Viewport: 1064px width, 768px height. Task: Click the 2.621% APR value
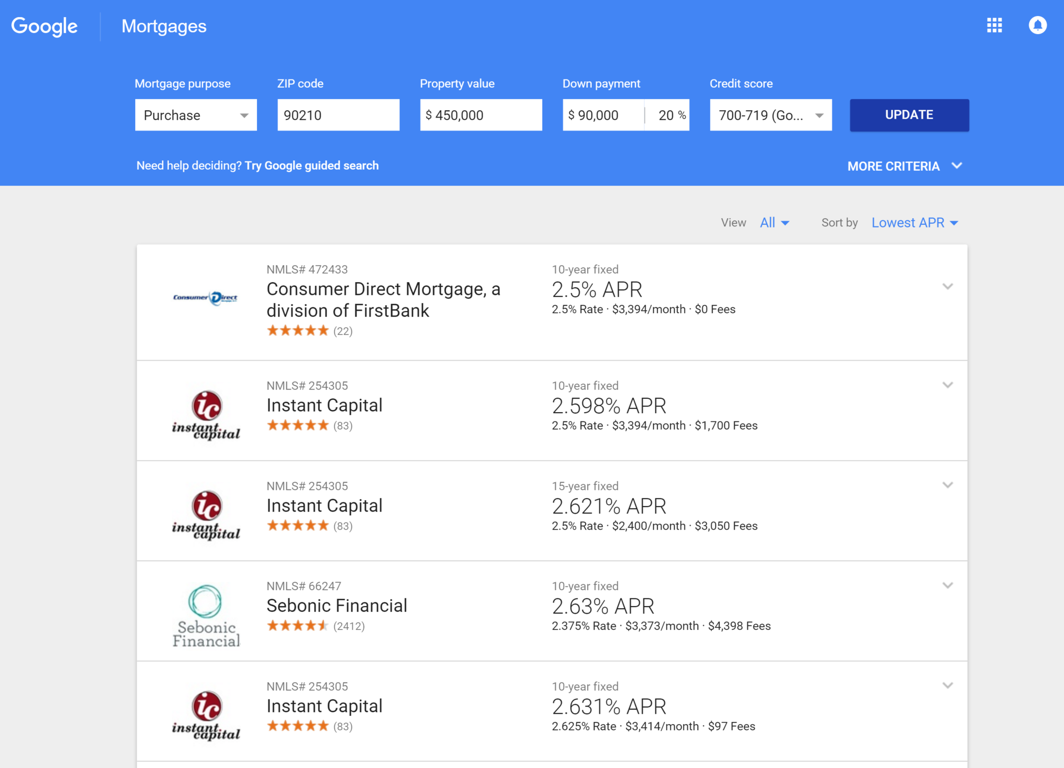coord(609,506)
